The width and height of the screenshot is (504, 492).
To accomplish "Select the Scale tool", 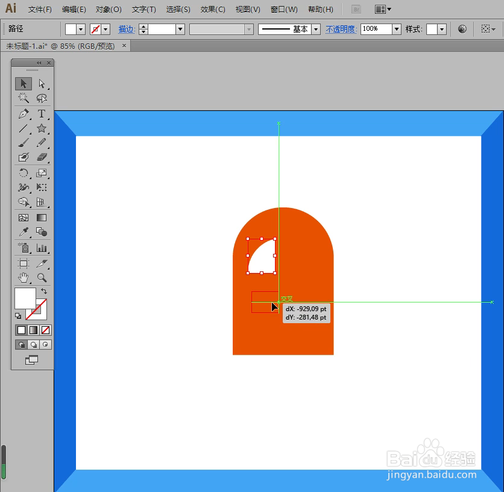I will 42,173.
